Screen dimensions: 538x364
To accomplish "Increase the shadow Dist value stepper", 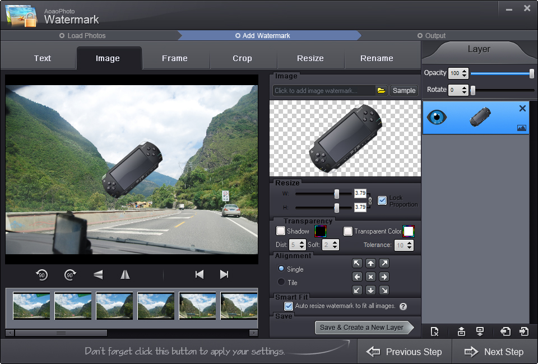I will coord(302,241).
